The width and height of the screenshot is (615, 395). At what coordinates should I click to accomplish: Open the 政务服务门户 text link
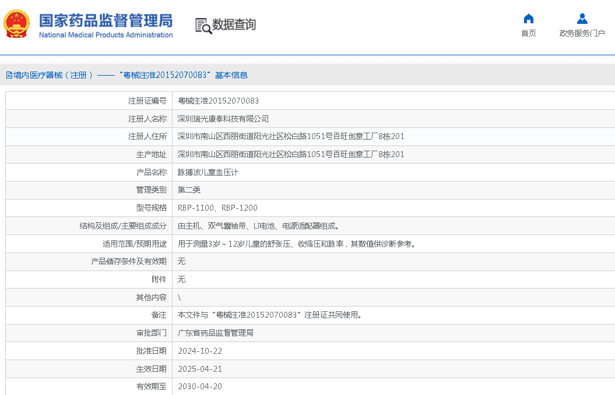[582, 33]
